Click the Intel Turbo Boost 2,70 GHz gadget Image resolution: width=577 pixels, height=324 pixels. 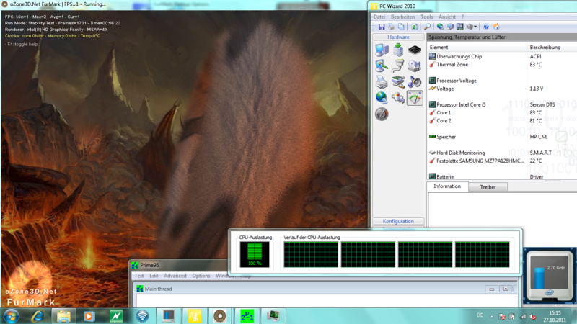click(x=549, y=276)
